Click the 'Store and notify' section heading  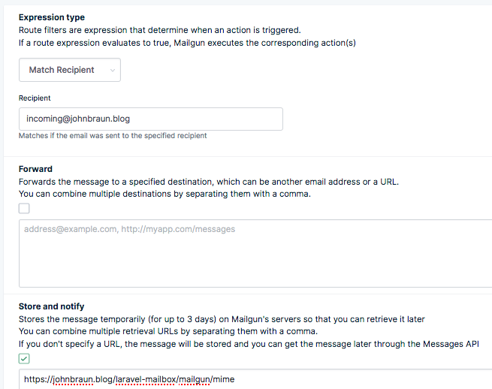[51, 306]
